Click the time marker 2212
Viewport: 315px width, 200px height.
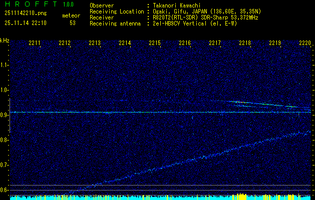[x=65, y=43]
